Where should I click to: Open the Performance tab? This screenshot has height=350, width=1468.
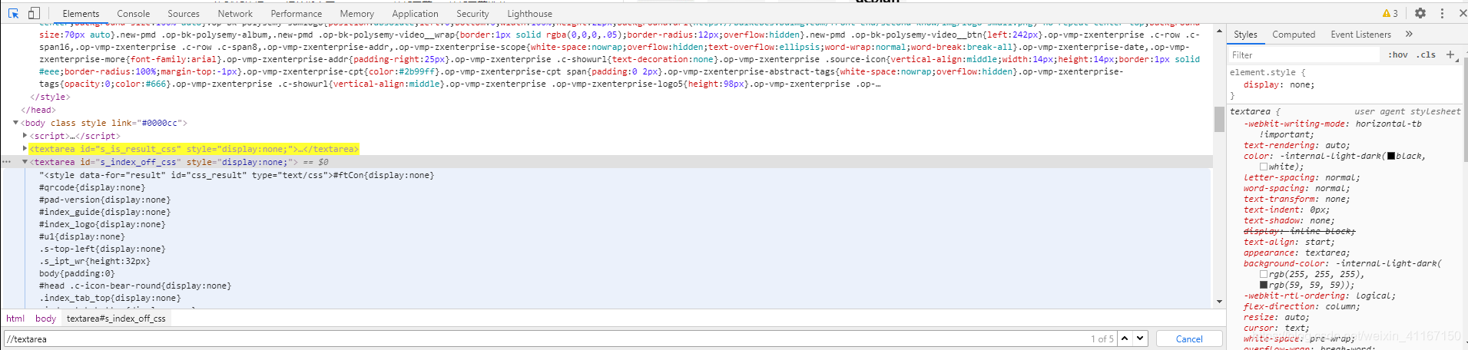tap(297, 14)
